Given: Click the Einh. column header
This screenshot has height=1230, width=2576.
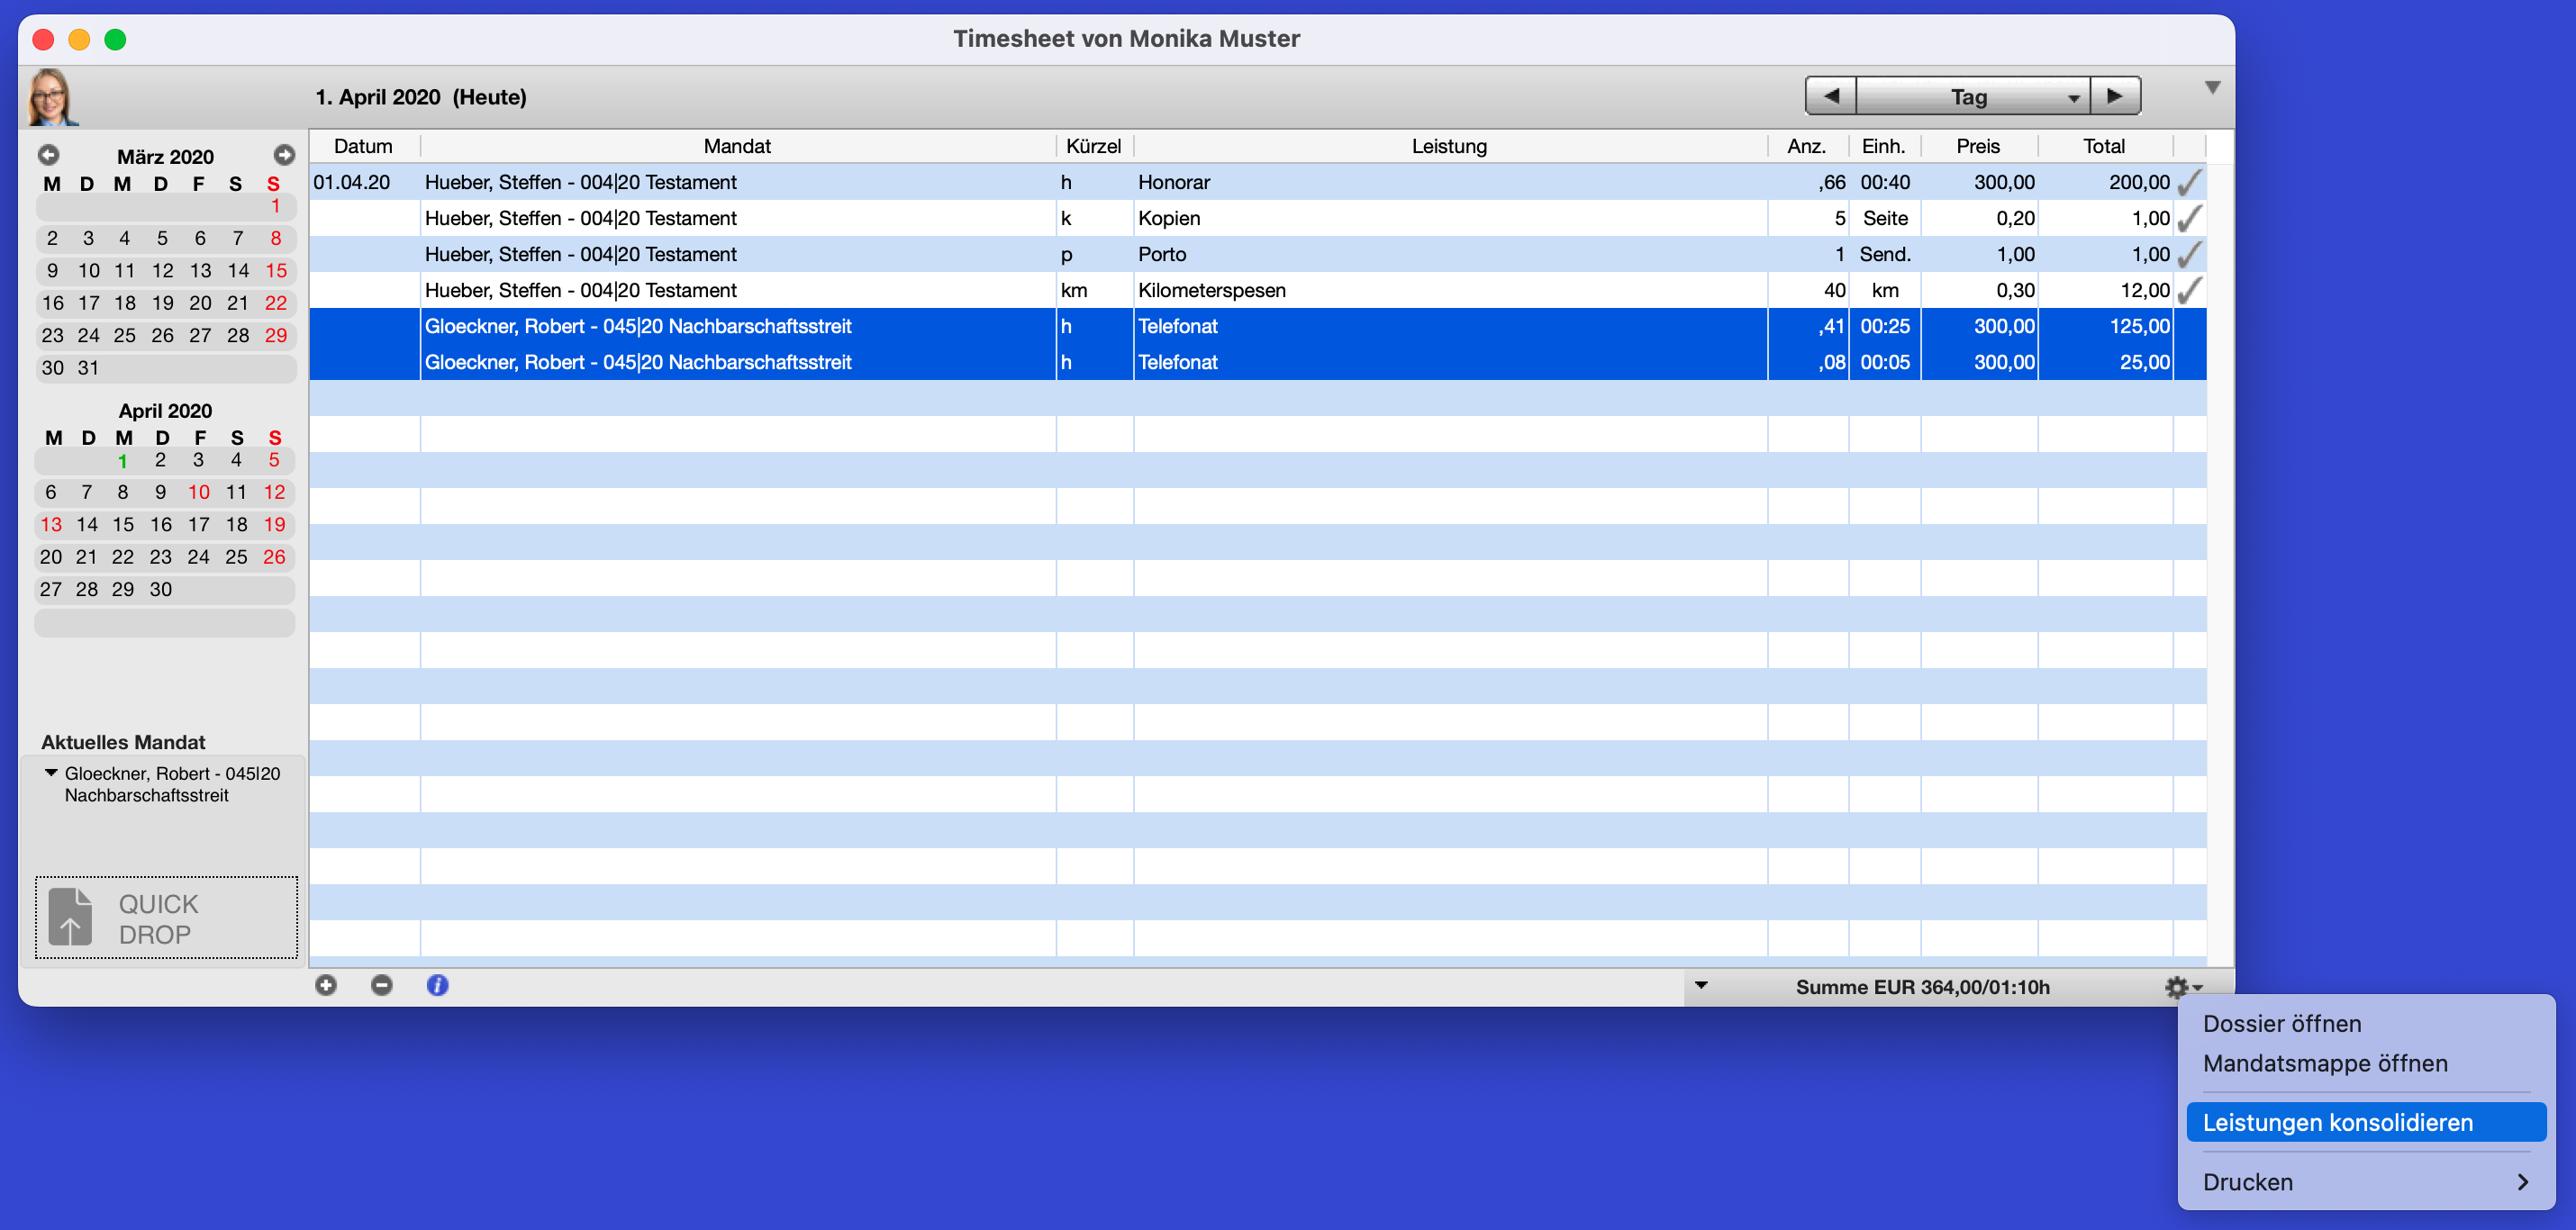Looking at the screenshot, I should [x=1884, y=146].
